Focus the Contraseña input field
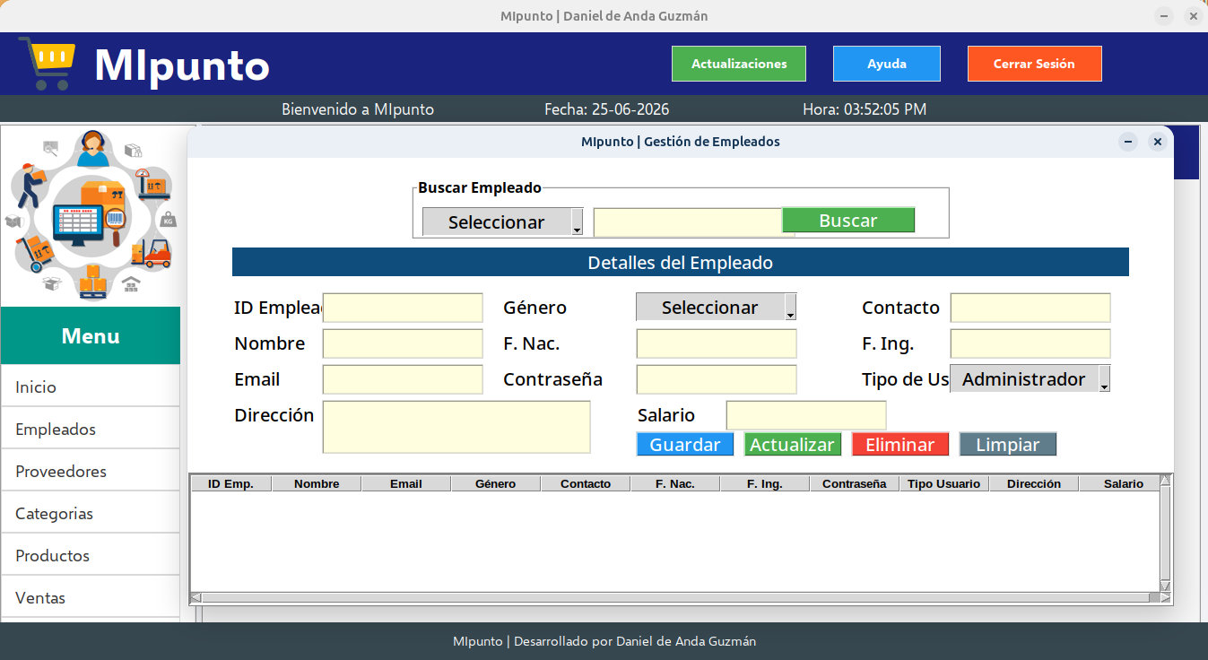1208x660 pixels. click(717, 379)
